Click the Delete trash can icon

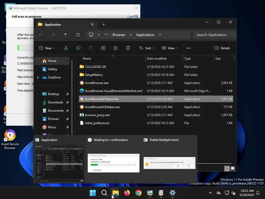(128, 48)
